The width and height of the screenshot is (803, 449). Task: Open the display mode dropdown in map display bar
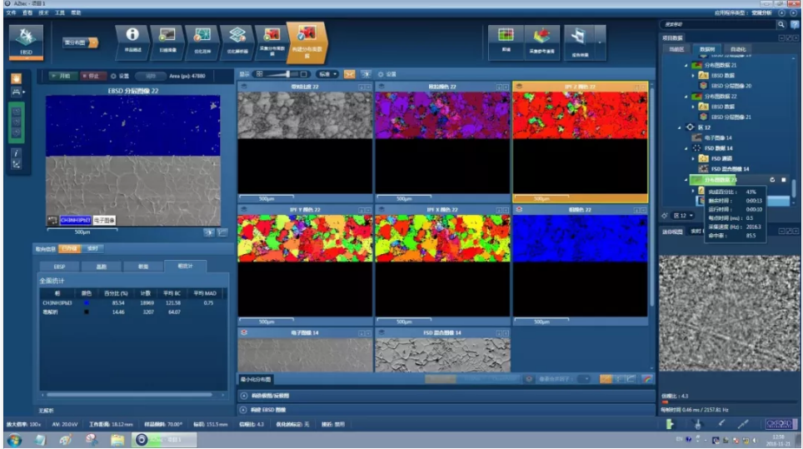pos(327,74)
